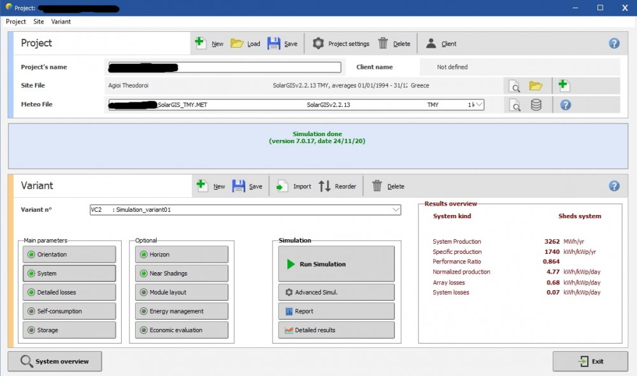637x376 pixels.
Task: Click the Orientation parameter button
Action: [70, 254]
